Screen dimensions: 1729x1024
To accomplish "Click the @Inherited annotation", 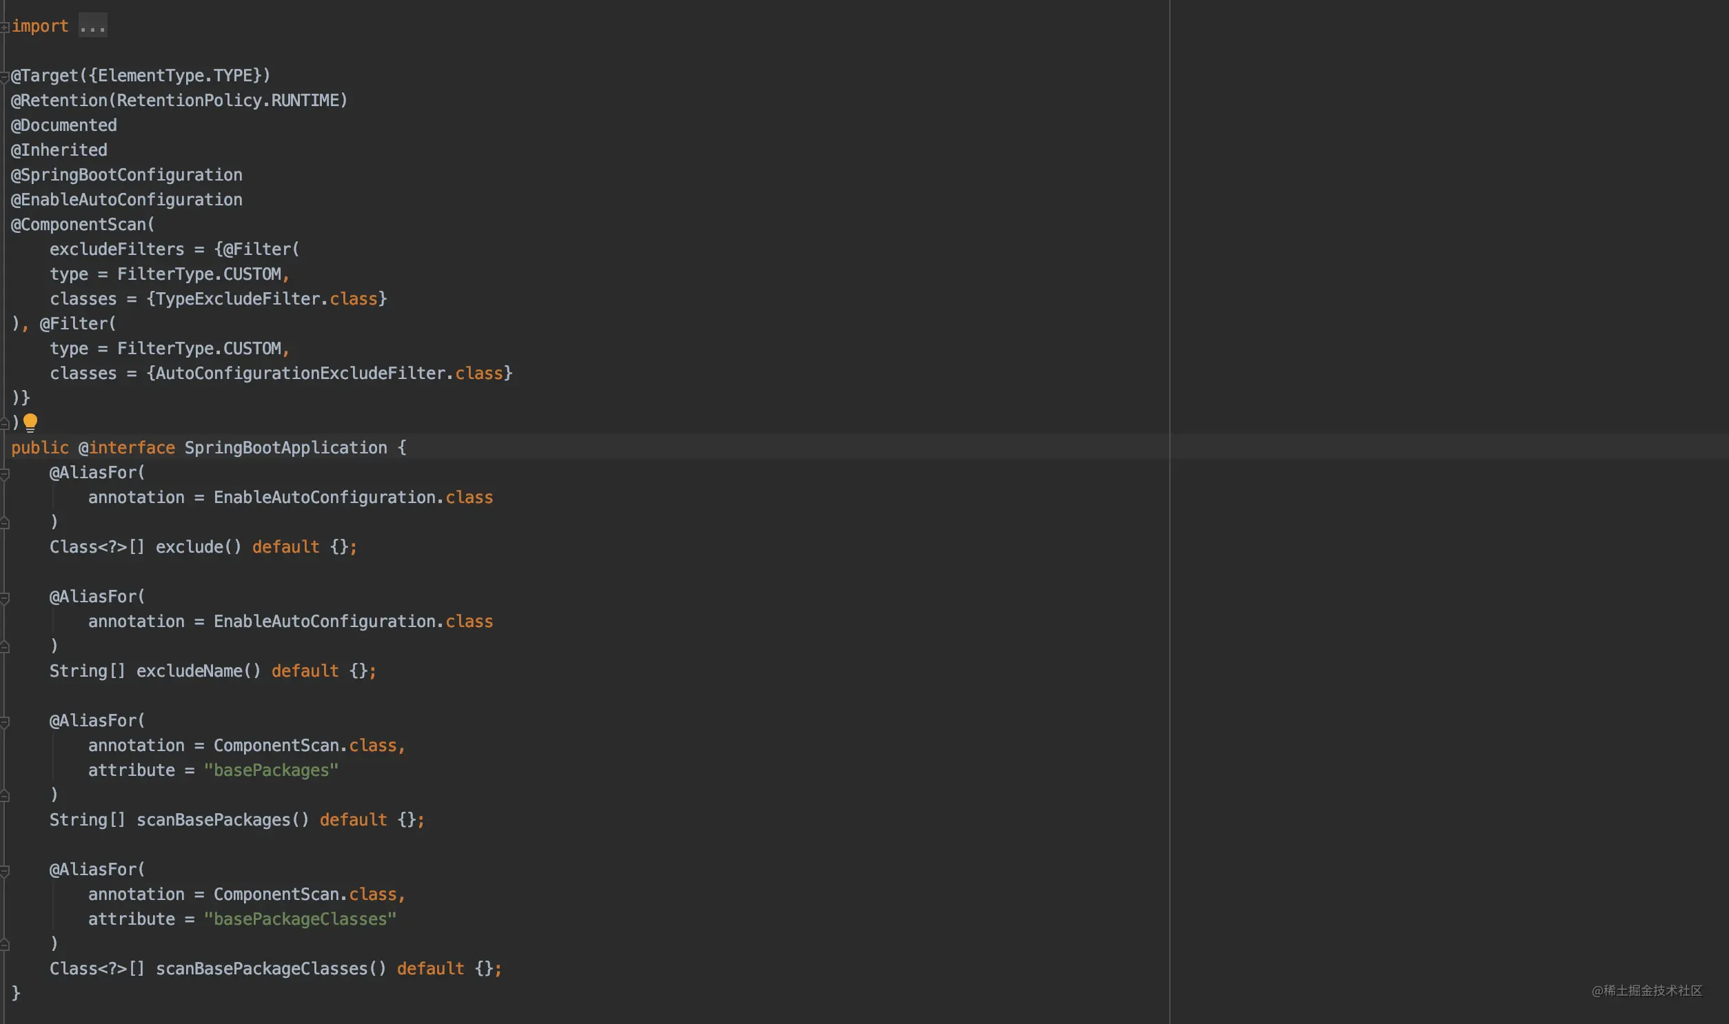I will (59, 150).
